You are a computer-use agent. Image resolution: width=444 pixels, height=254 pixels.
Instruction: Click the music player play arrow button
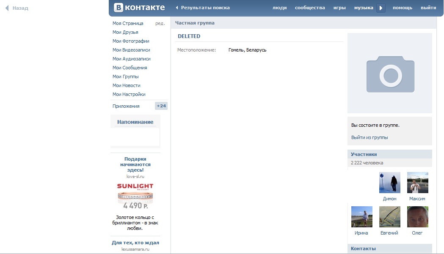[381, 8]
